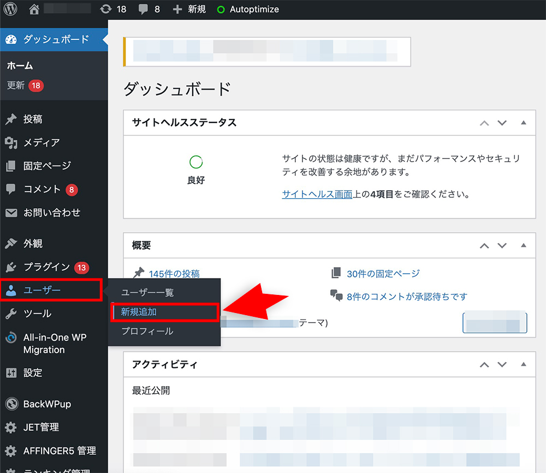This screenshot has height=473, width=546.
Task: Open the WordPress logo menu
Action: [10, 9]
